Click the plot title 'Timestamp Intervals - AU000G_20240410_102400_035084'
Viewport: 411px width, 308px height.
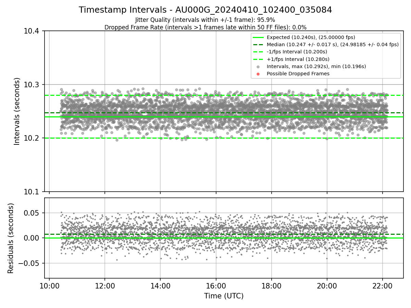click(205, 10)
